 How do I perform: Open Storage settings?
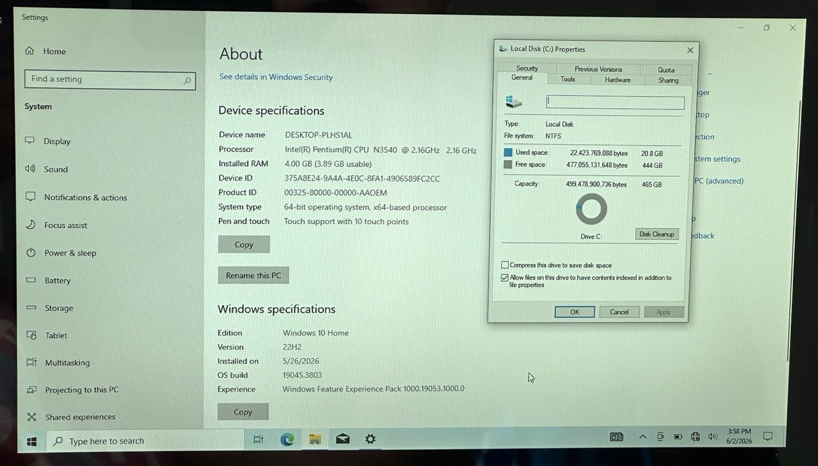[50, 308]
